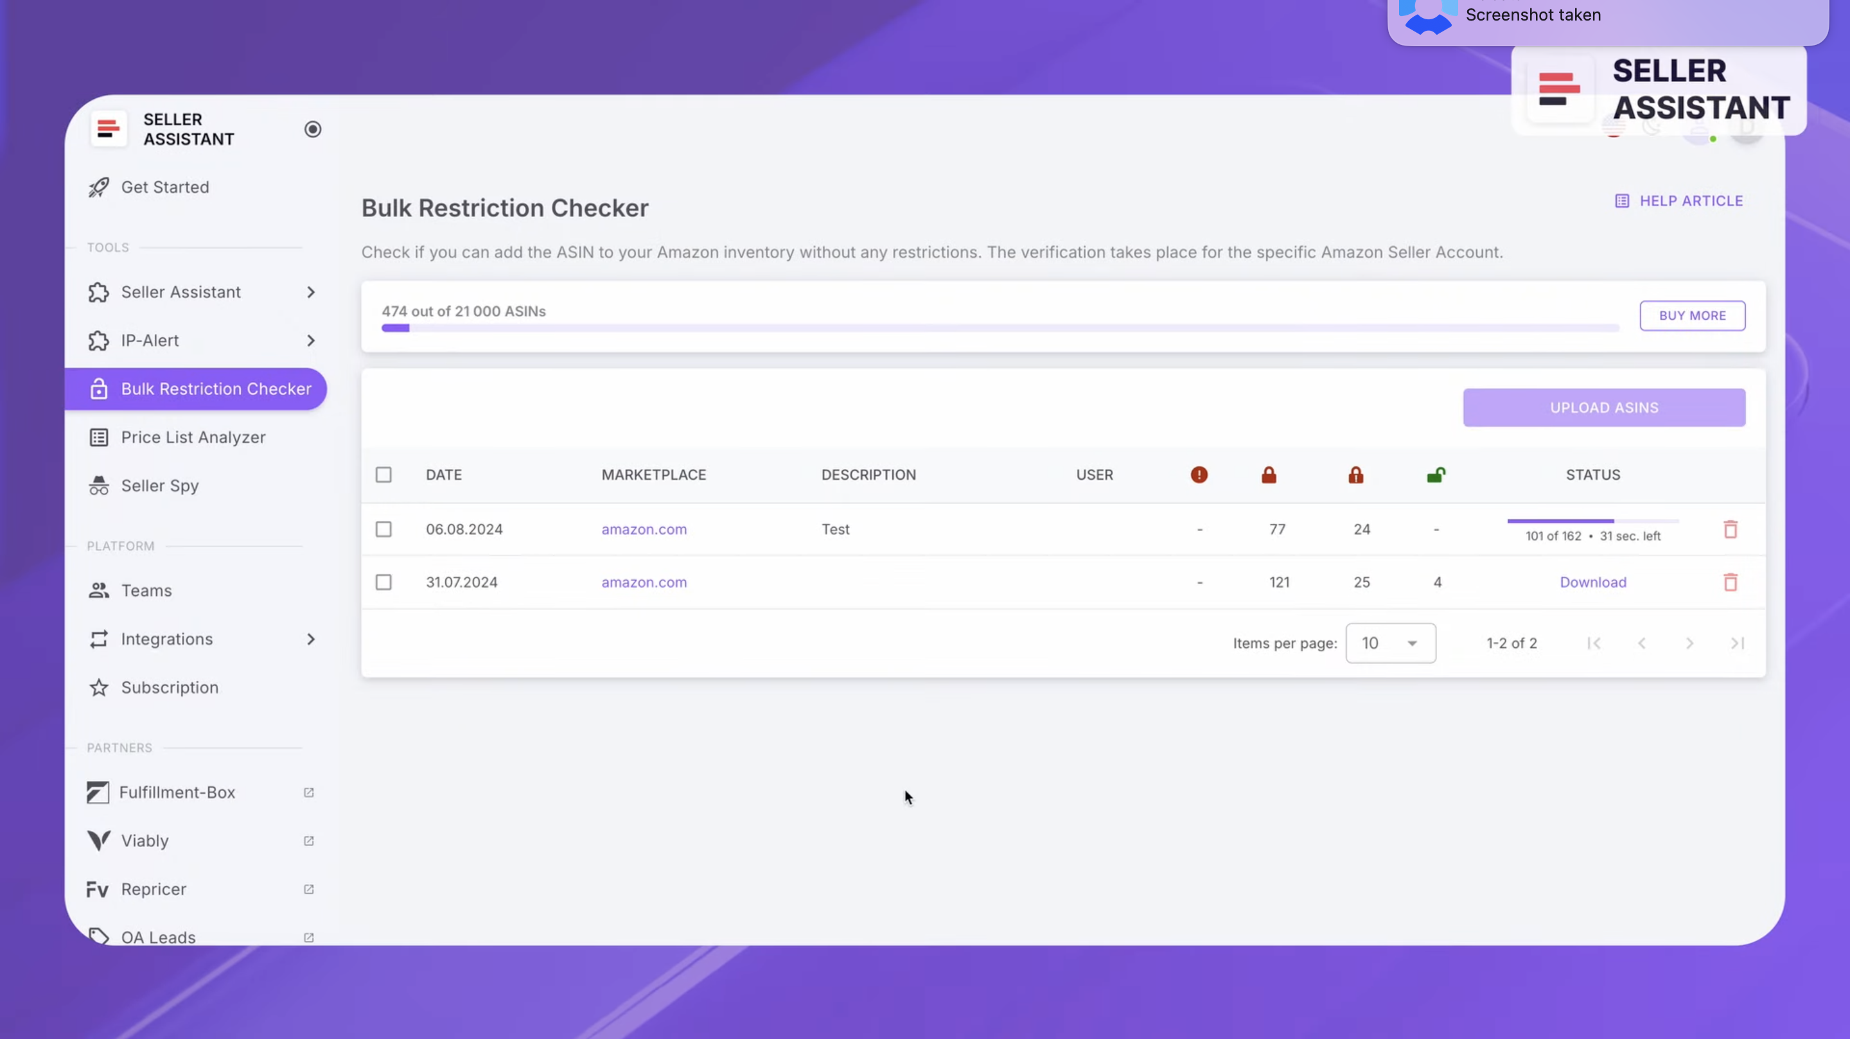This screenshot has width=1850, height=1039.
Task: Click the Get Started rocket icon
Action: point(99,187)
